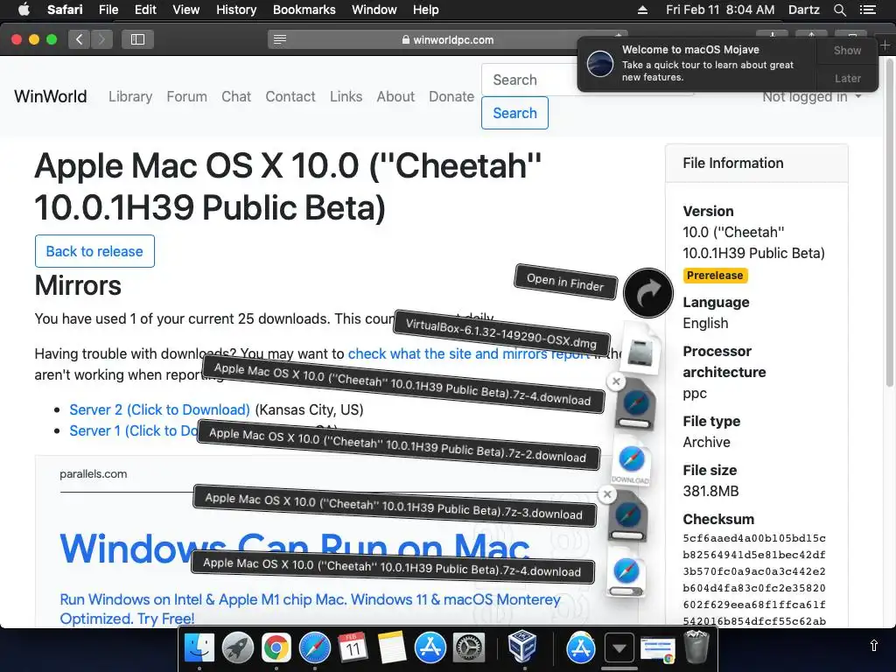Open the Donate nav link
This screenshot has height=672, width=896.
point(451,96)
